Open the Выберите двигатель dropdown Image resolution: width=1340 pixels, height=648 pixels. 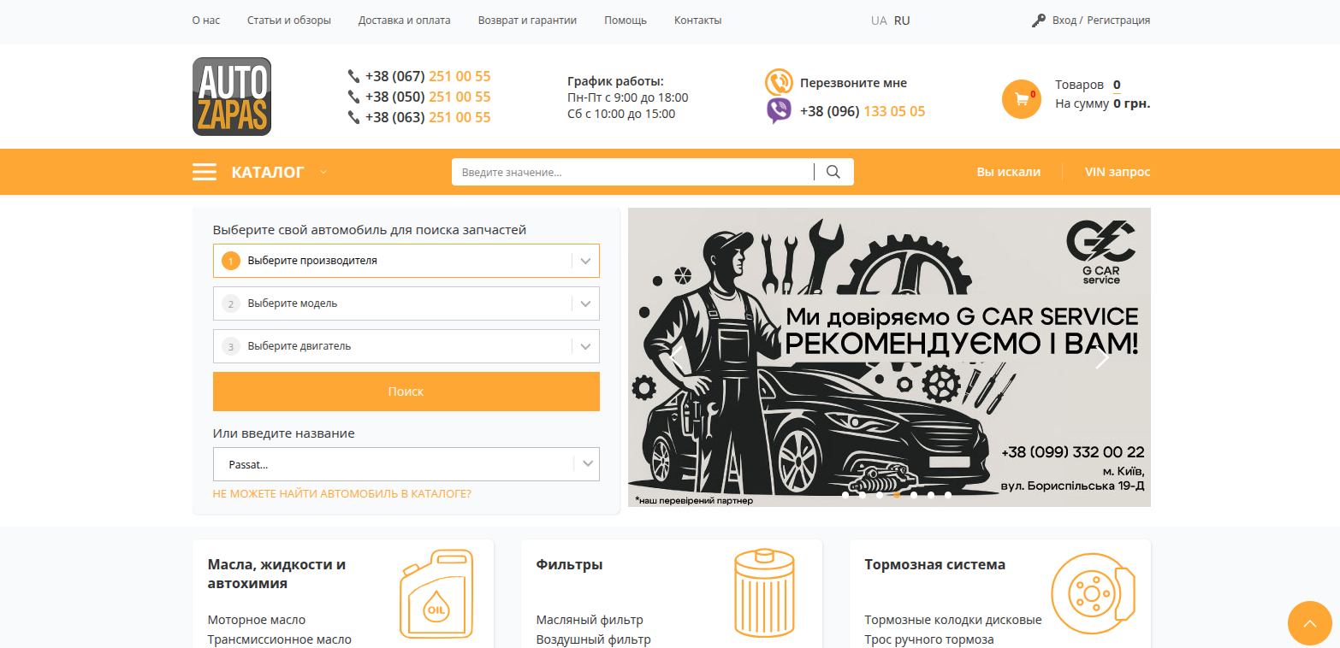(x=406, y=346)
